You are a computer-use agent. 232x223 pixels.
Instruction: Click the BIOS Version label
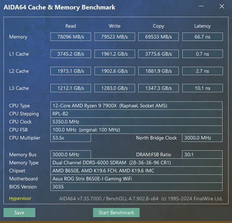(23, 187)
